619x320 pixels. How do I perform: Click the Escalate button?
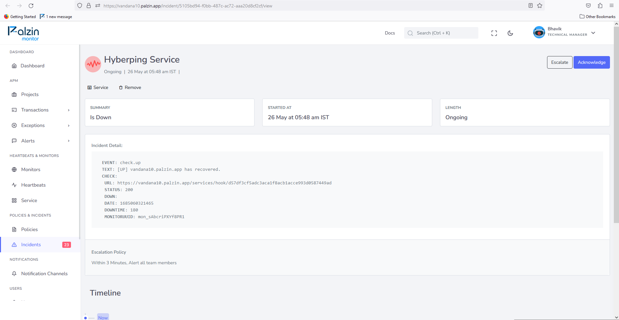pyautogui.click(x=560, y=63)
